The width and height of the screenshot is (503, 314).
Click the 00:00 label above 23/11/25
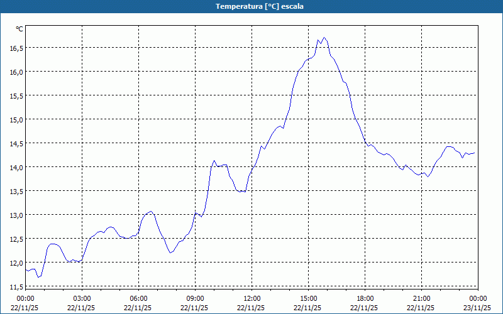pyautogui.click(x=478, y=299)
